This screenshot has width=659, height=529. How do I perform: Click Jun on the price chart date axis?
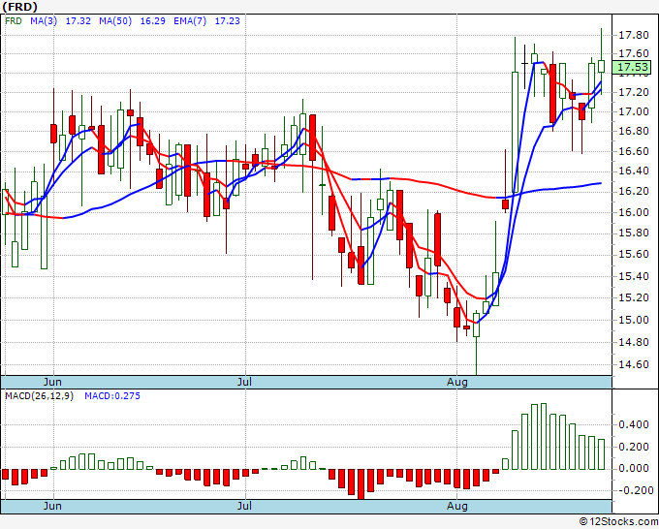52,382
